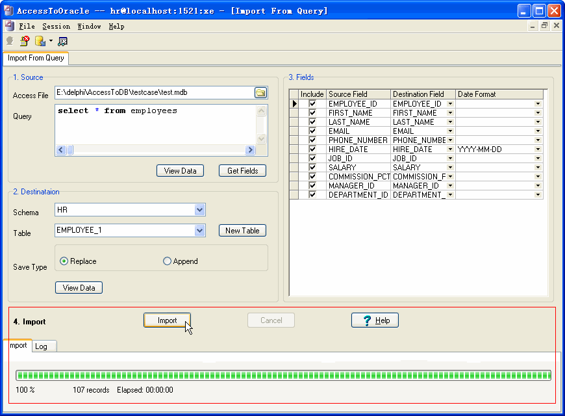Click the monitor-style toolbar icon
565x416 pixels.
(63, 42)
